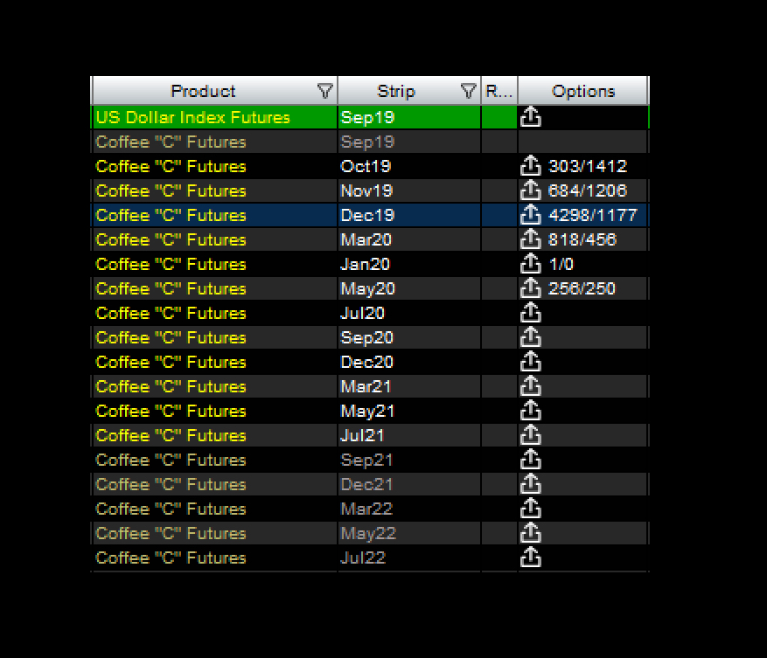Open options icon in Oct19 row

click(x=530, y=166)
